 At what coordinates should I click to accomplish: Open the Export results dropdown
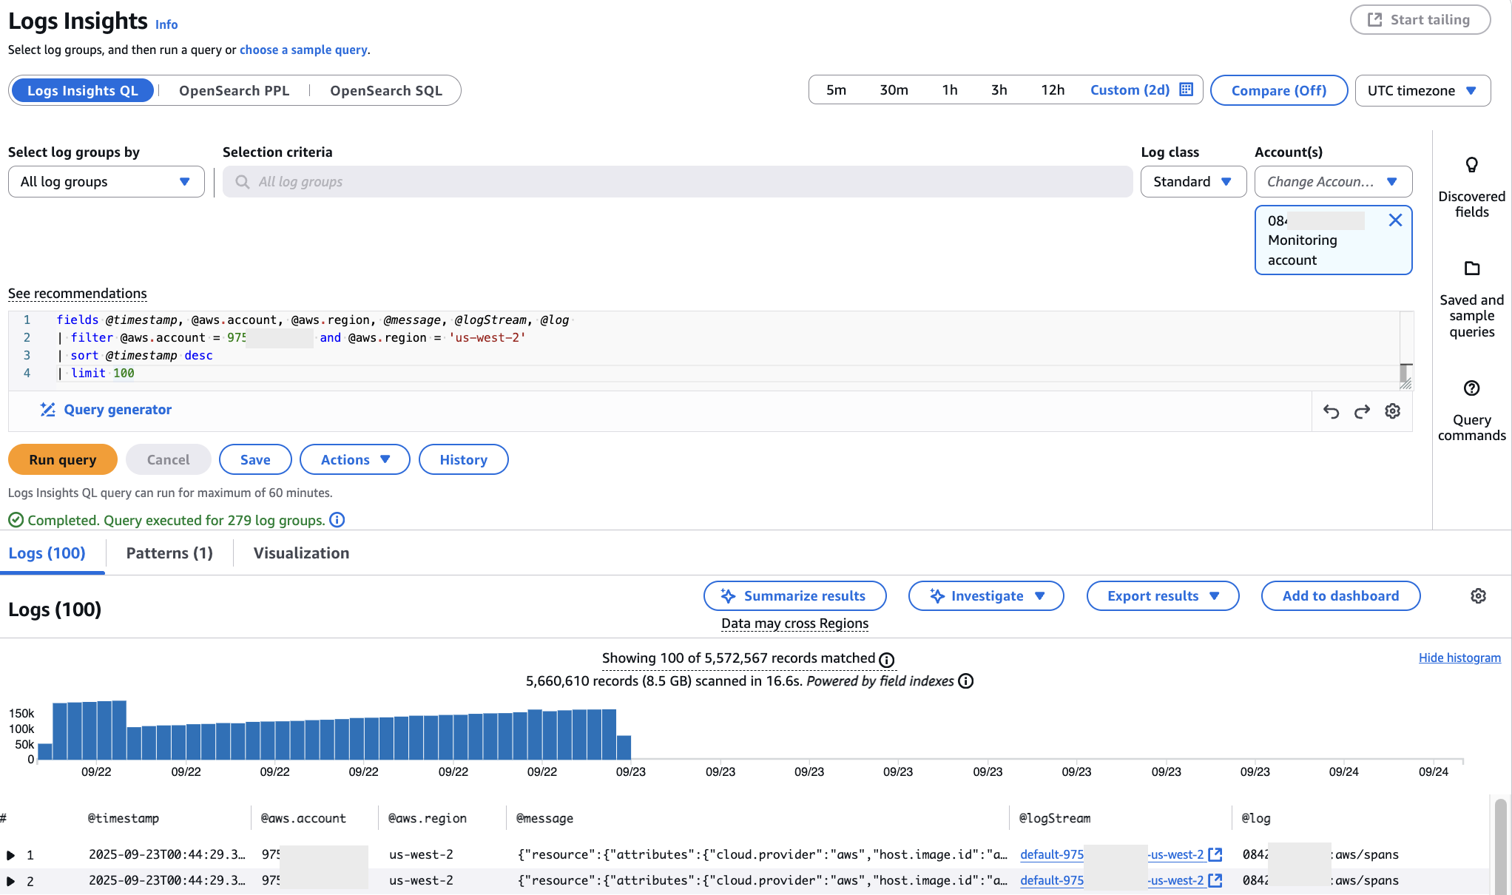click(1162, 595)
